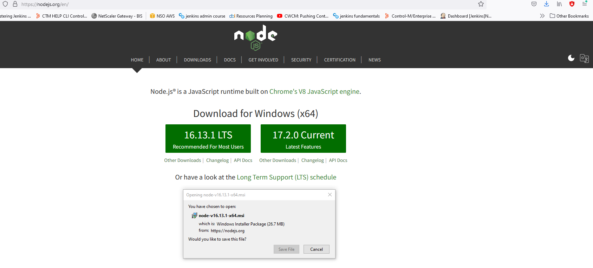This screenshot has height=268, width=593.
Task: Follow the Long Term Support (LTS) schedule link
Action: click(x=287, y=177)
